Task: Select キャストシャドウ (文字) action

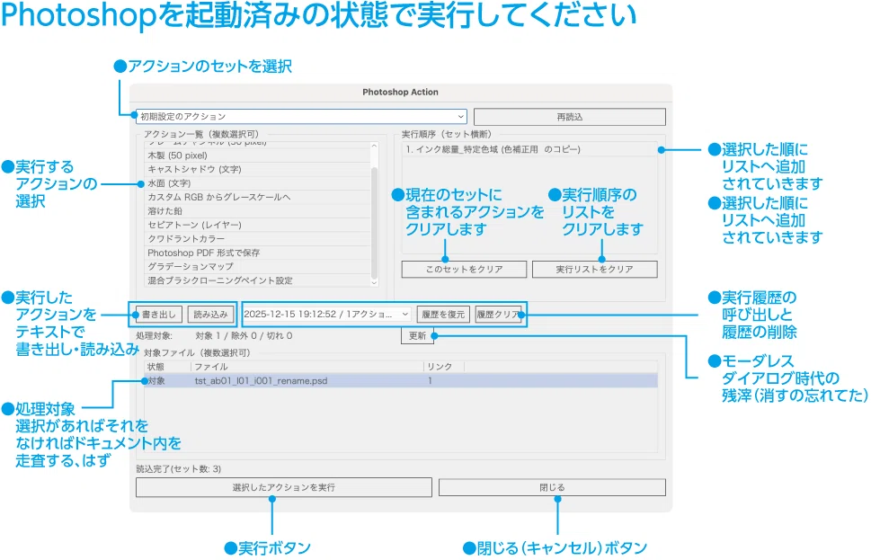Action: [x=257, y=170]
